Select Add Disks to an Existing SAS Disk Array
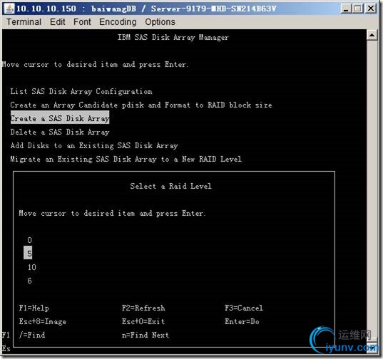The image size is (383, 359). [x=94, y=146]
